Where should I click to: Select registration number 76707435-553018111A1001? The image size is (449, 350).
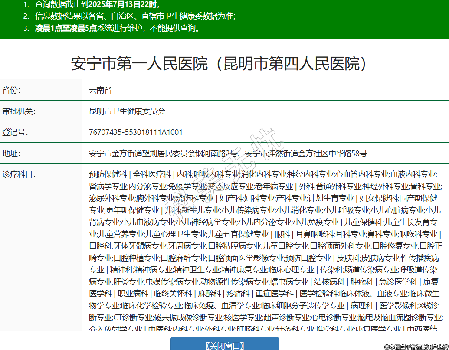click(x=136, y=132)
